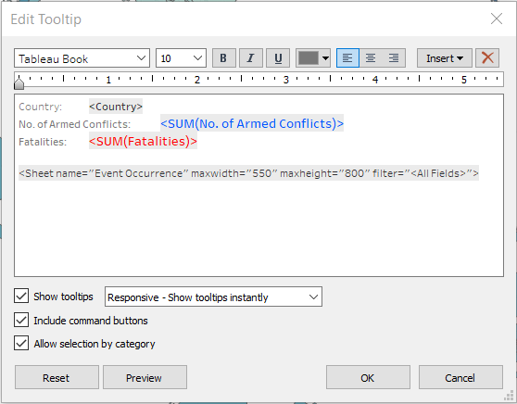Viewport: 517px width, 404px height.
Task: Toggle underline text formatting
Action: click(x=278, y=58)
